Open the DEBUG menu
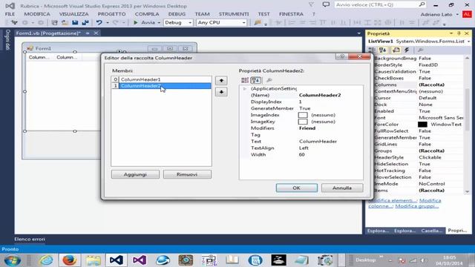 (x=177, y=14)
